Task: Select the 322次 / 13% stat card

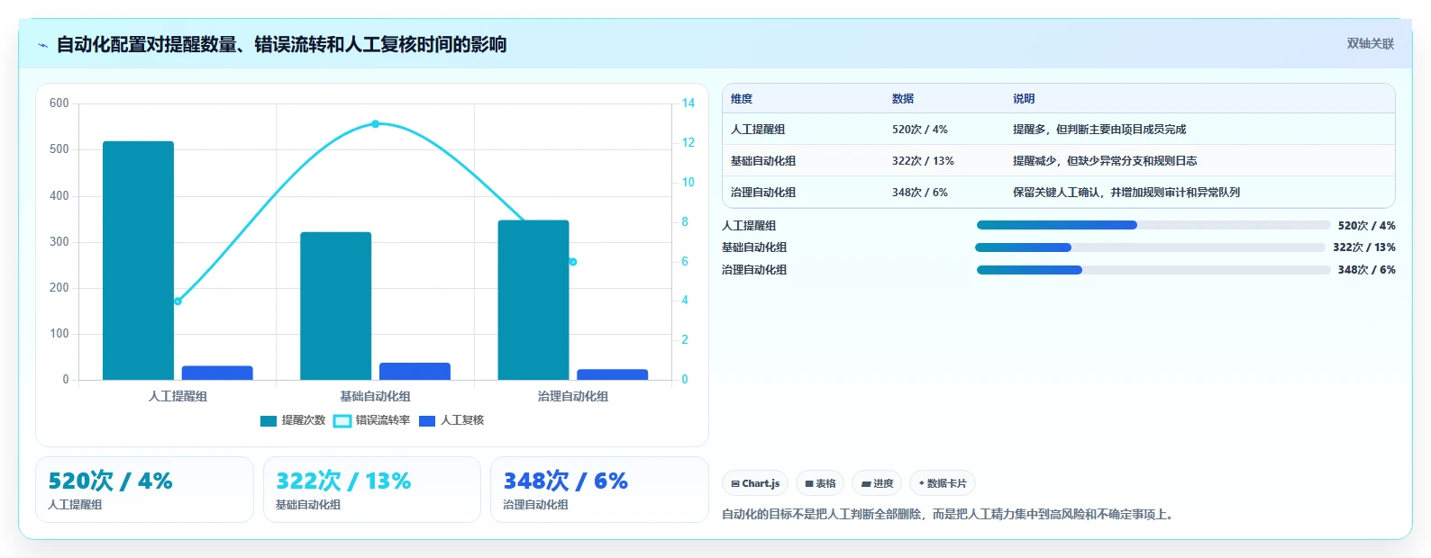Action: 372,490
